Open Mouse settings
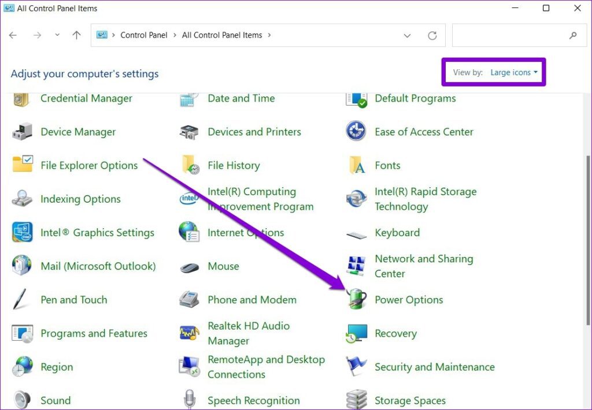This screenshot has width=592, height=410. coord(223,266)
